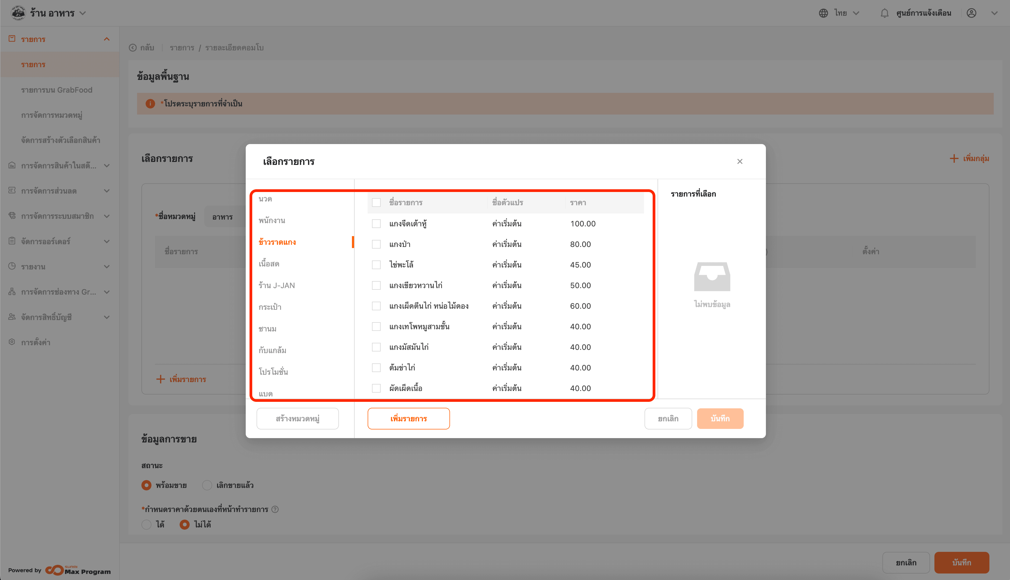Select the เลิกขายแล้ว radio button

207,485
